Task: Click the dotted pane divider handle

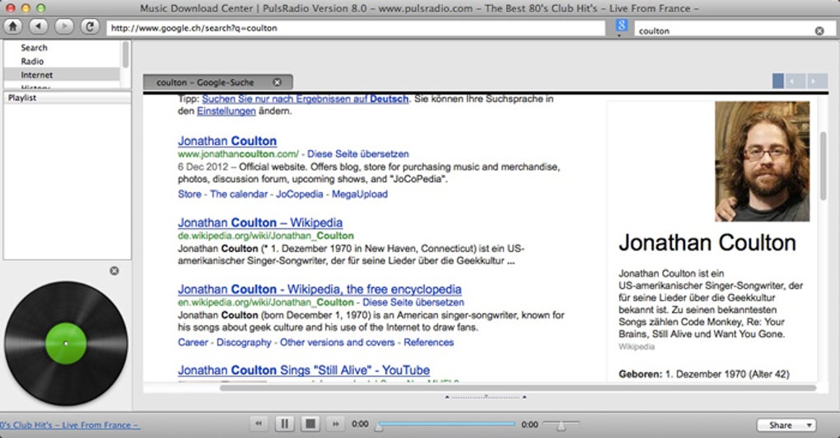Action: pyautogui.click(x=485, y=398)
